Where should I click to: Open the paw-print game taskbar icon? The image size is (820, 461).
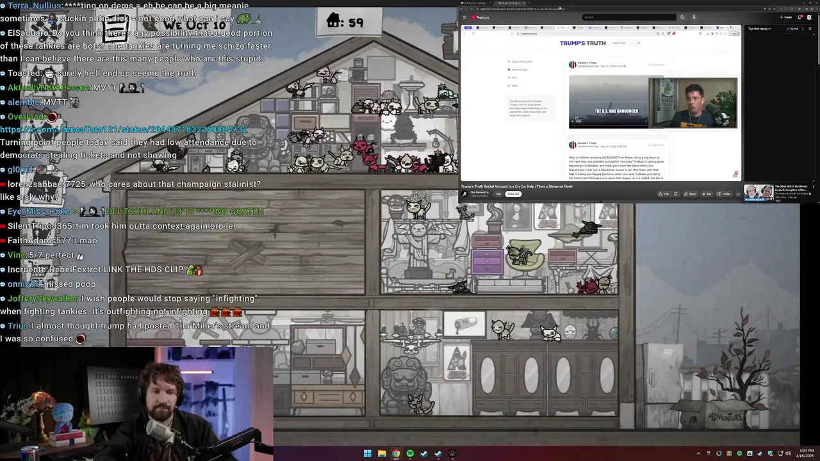tap(452, 453)
